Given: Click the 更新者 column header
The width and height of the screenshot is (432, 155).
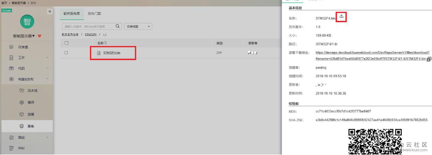Looking at the screenshot, I should 253,43.
